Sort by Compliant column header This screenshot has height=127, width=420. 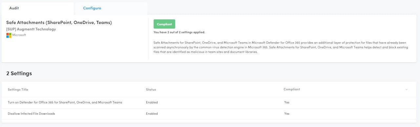(292, 89)
